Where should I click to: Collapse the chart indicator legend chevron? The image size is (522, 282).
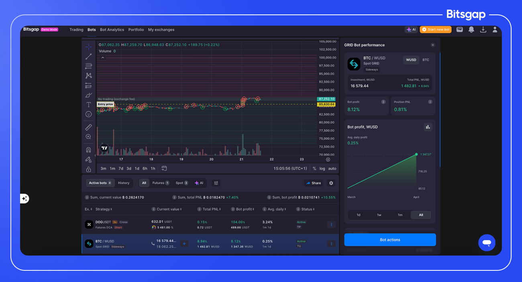click(103, 58)
